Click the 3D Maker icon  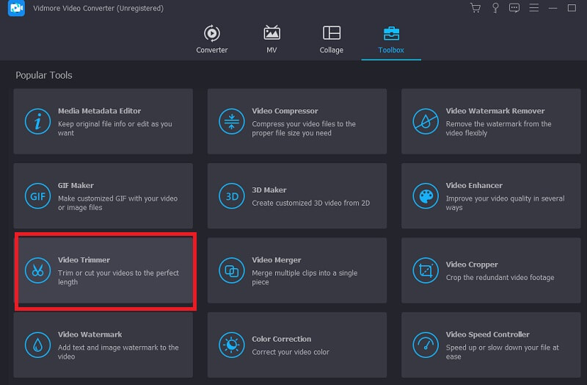tap(231, 196)
